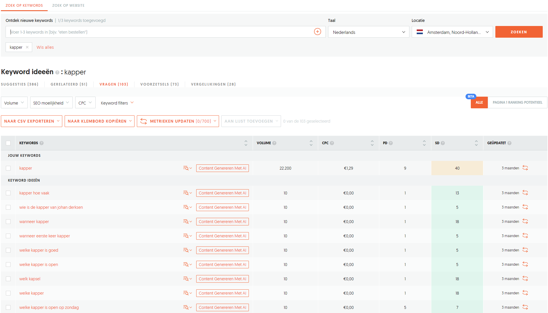Select Zoek op keywords tab
Image resolution: width=548 pixels, height=313 pixels.
coord(24,6)
